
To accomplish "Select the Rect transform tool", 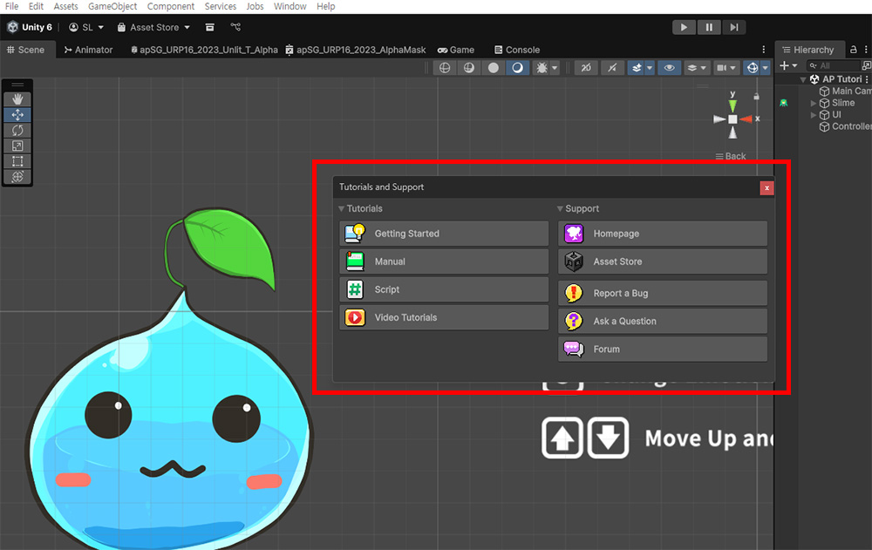I will (17, 161).
